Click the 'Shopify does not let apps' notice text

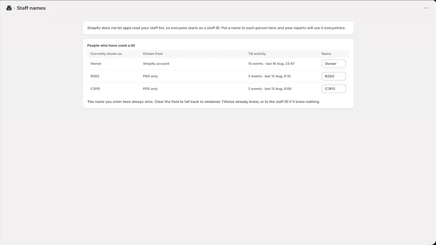pos(216,28)
